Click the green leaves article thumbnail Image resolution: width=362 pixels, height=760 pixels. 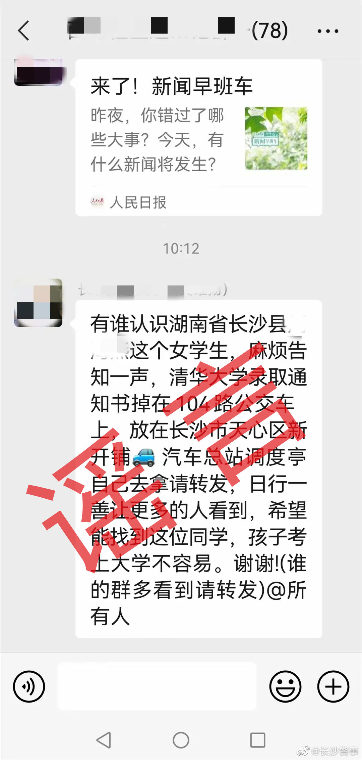[x=276, y=138]
